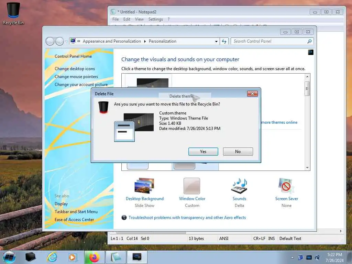Open the View menu in Notepad2

click(139, 19)
